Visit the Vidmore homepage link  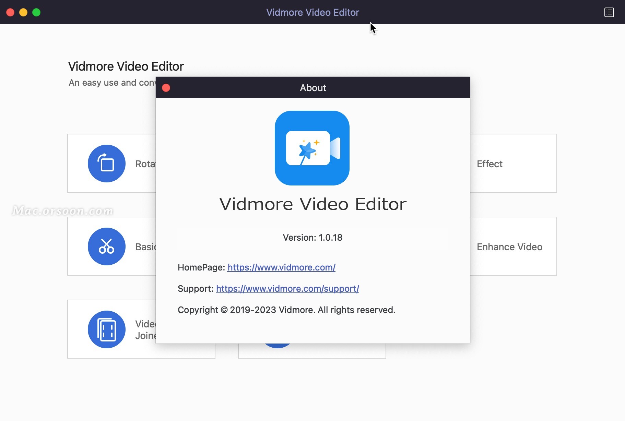click(x=281, y=267)
